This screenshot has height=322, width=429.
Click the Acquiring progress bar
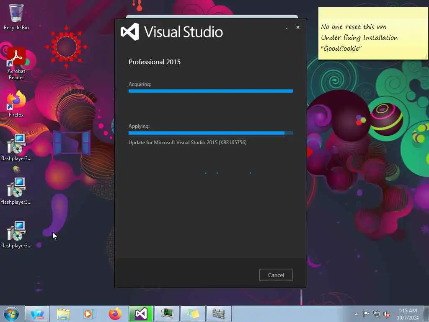coord(211,91)
